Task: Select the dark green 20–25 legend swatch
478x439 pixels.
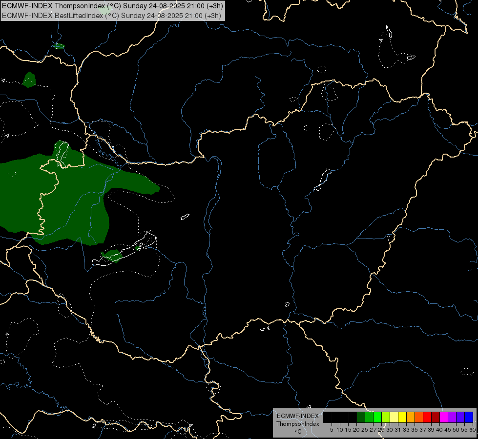Action: pyautogui.click(x=361, y=417)
